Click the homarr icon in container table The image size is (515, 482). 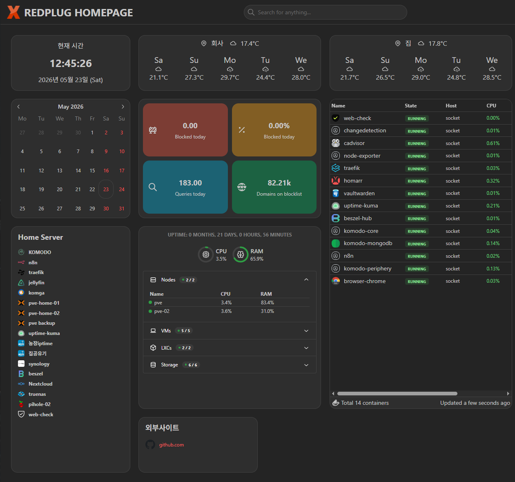(x=336, y=181)
